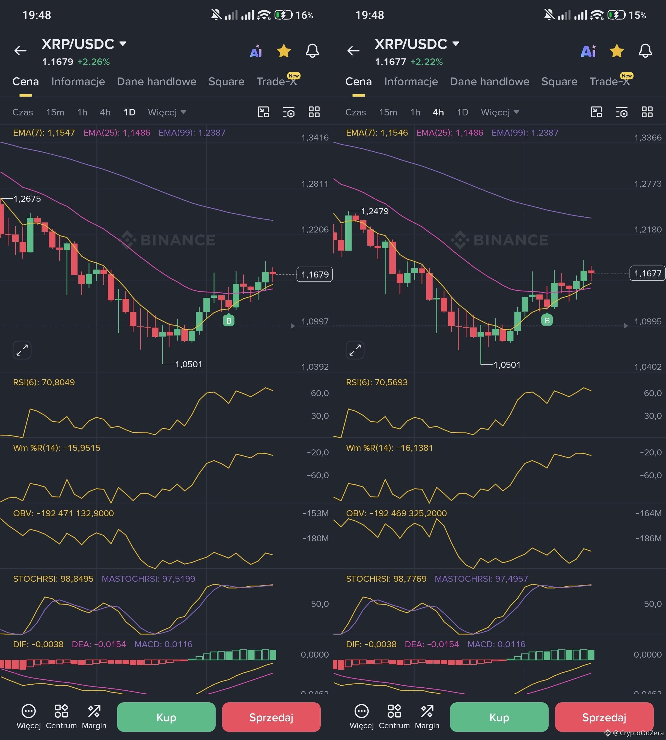Select 1D interval in right screen

pyautogui.click(x=463, y=112)
